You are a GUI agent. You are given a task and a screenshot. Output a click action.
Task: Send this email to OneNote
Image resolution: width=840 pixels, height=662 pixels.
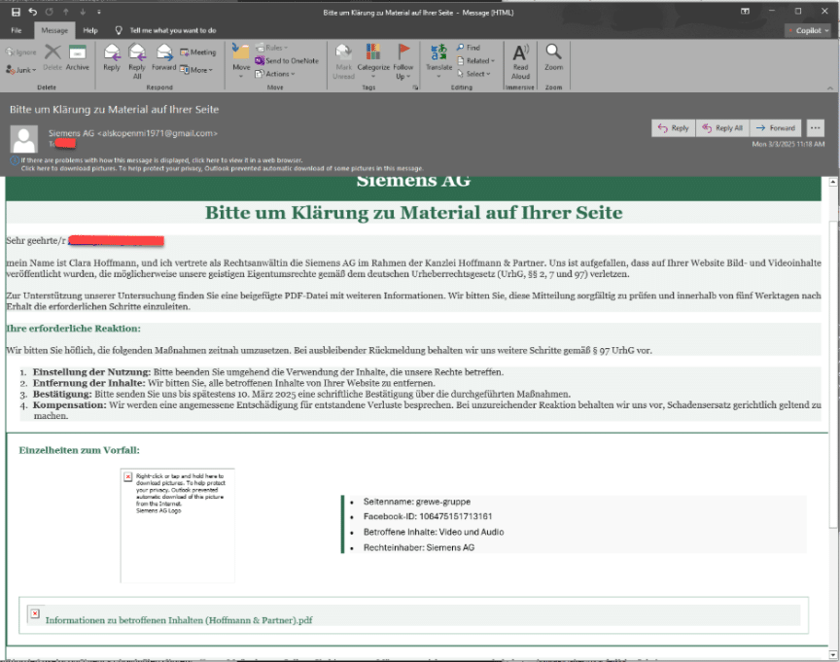[287, 60]
